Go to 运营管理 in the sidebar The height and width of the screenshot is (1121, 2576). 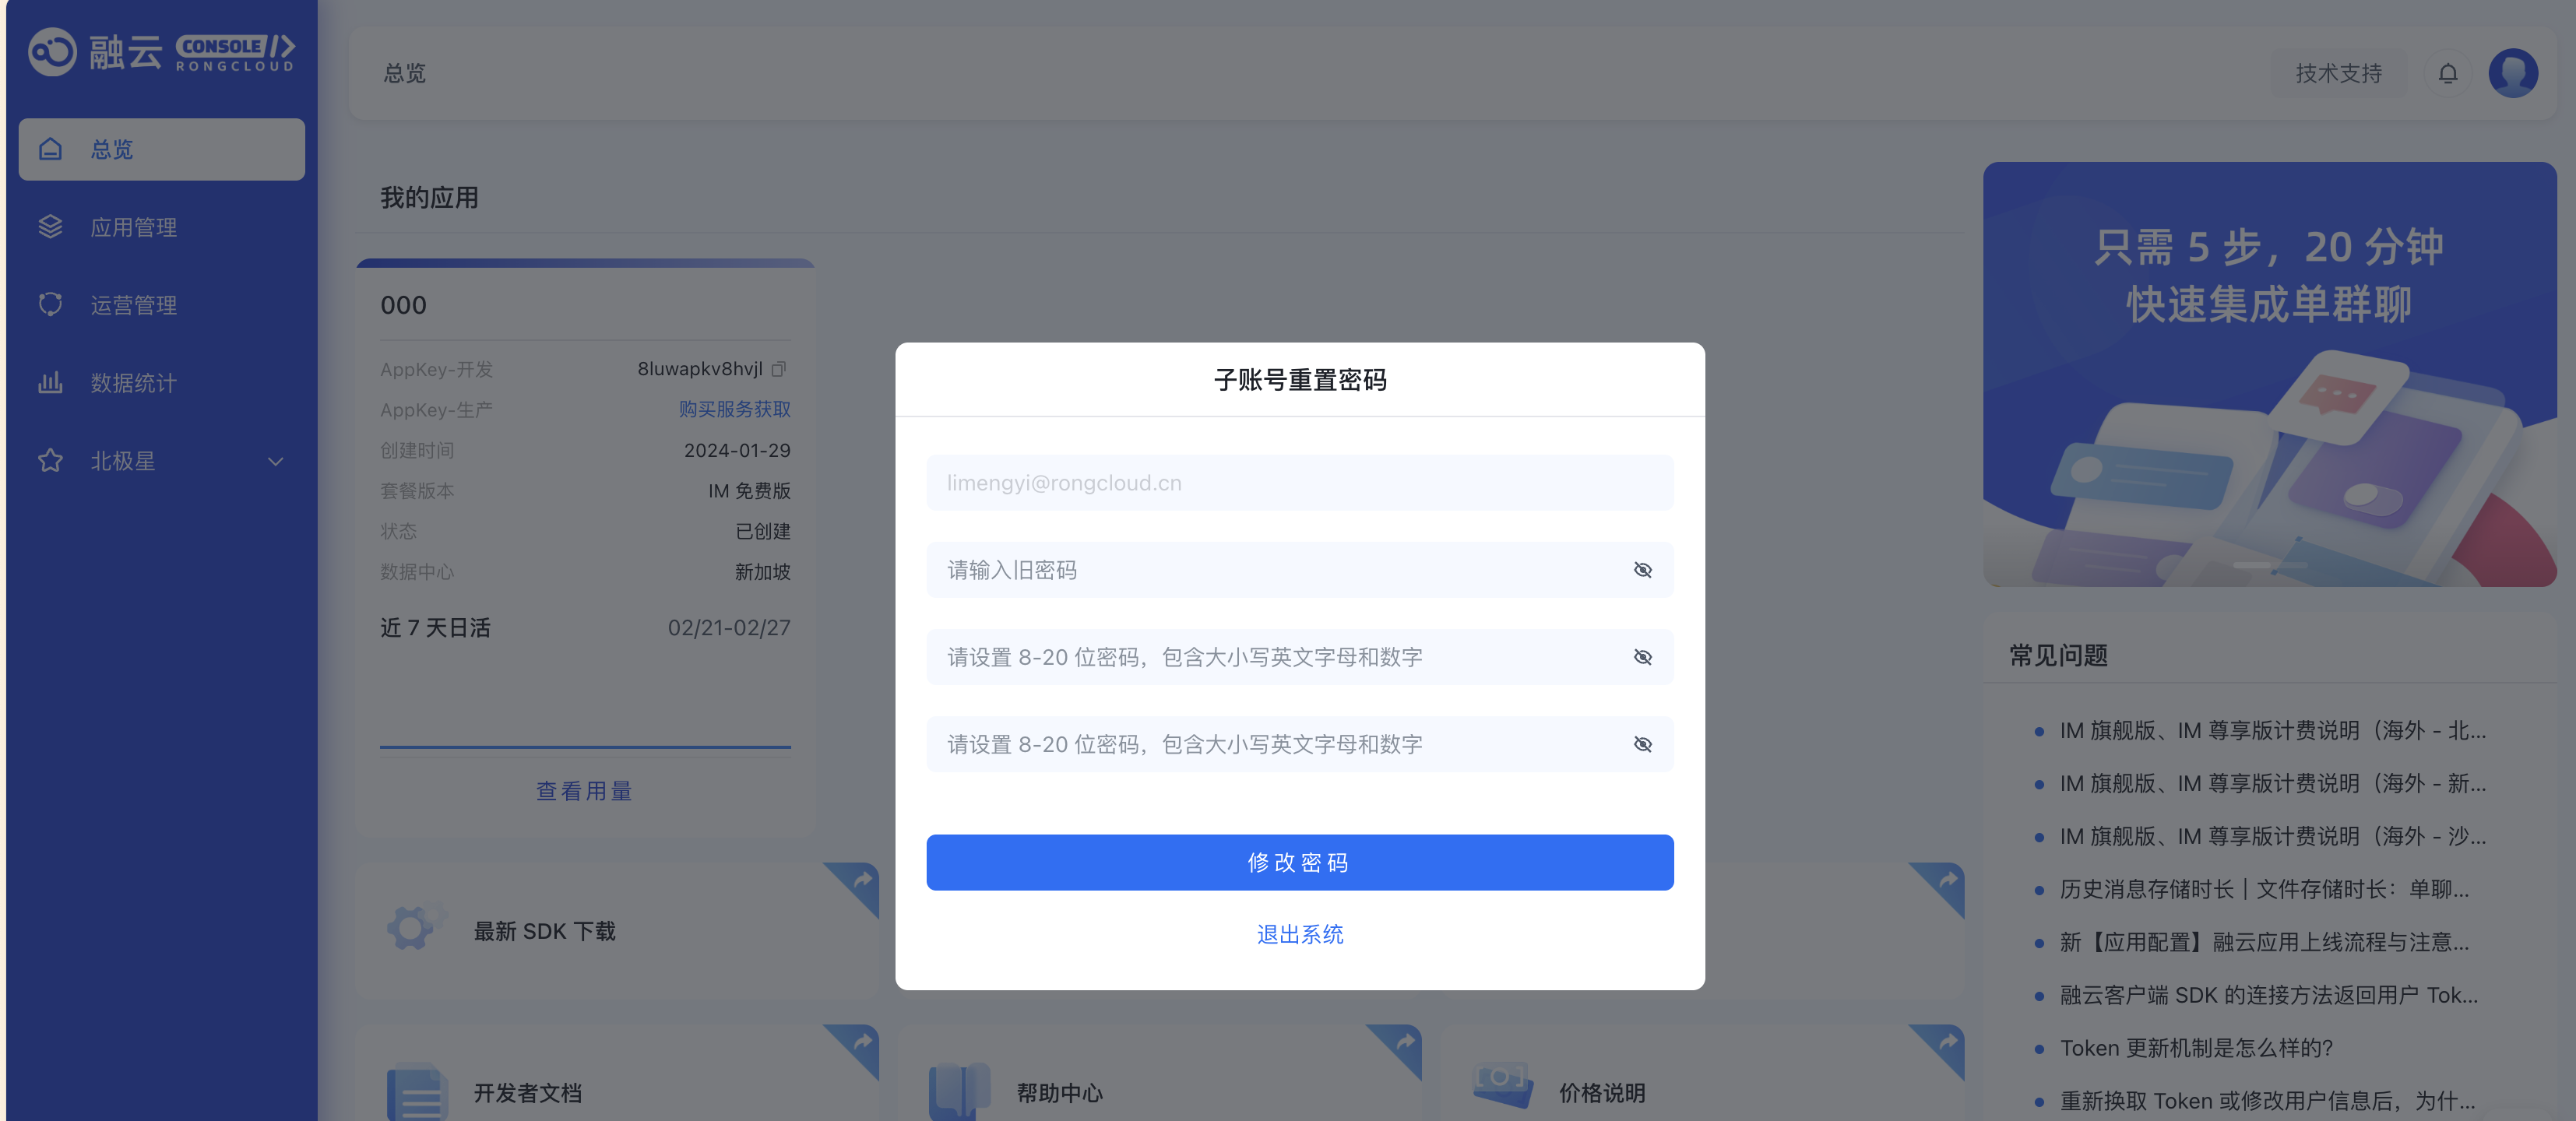pyautogui.click(x=133, y=305)
